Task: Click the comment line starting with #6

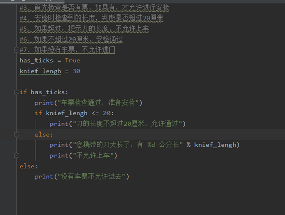Action: pyautogui.click(x=71, y=39)
